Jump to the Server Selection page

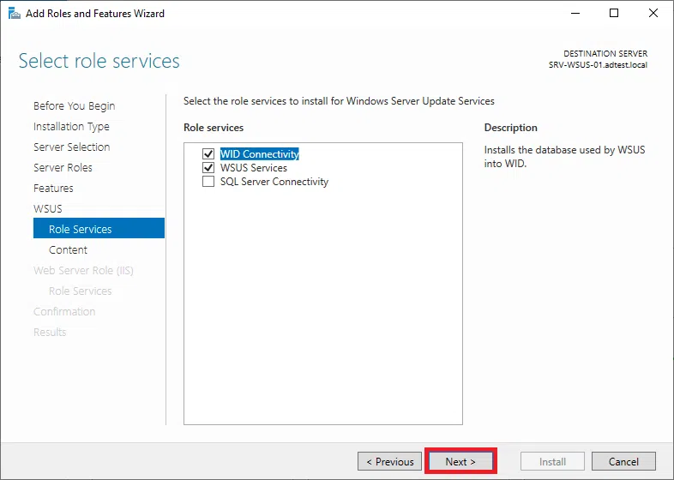[71, 147]
